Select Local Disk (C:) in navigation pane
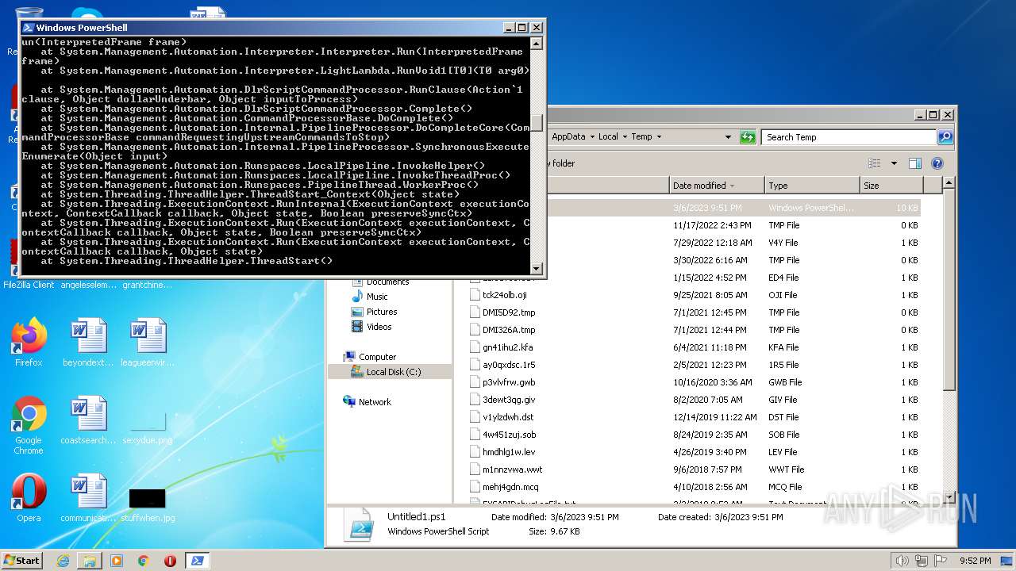This screenshot has width=1016, height=571. pyautogui.click(x=394, y=372)
